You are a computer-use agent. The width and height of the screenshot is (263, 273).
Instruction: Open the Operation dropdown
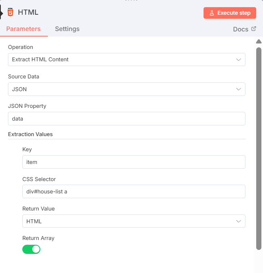[x=127, y=60]
